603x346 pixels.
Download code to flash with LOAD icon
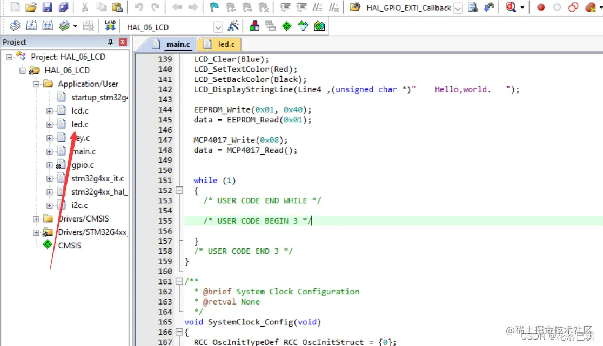click(x=110, y=26)
